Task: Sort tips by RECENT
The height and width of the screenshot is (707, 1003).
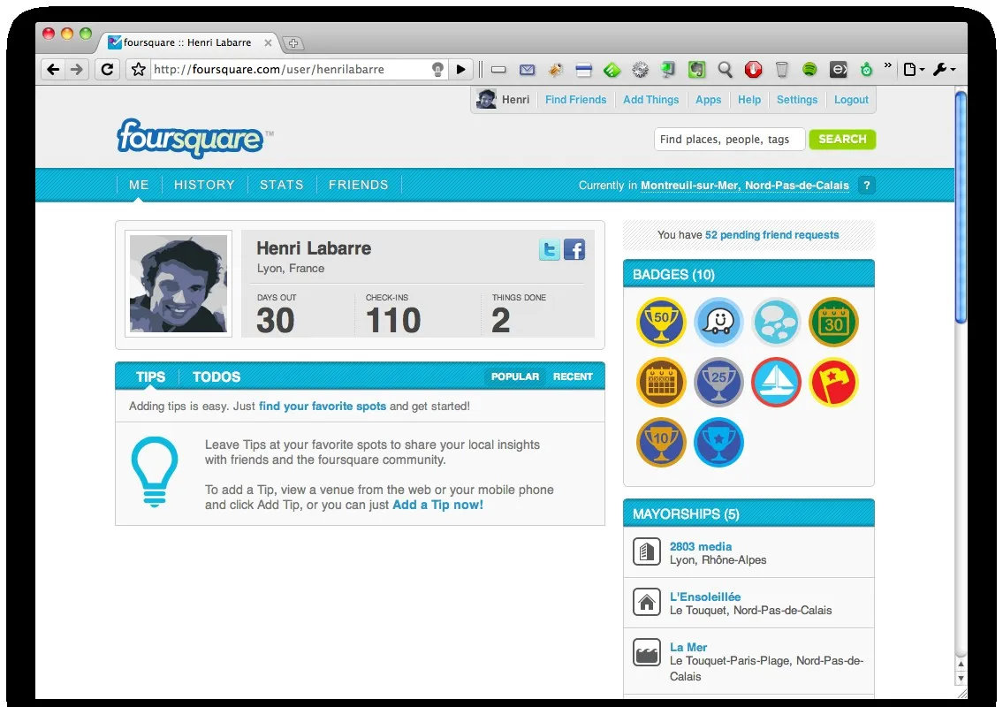Action: tap(573, 376)
